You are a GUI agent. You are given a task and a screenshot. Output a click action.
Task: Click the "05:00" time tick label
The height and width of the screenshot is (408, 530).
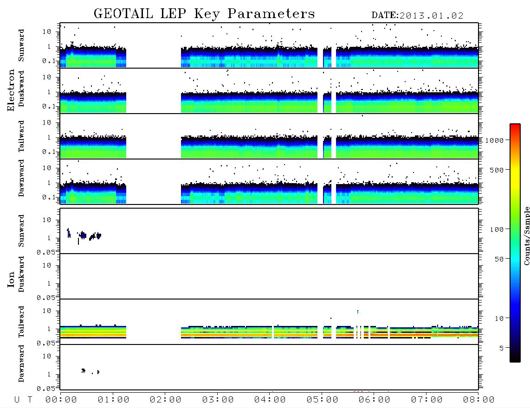tap(323, 400)
